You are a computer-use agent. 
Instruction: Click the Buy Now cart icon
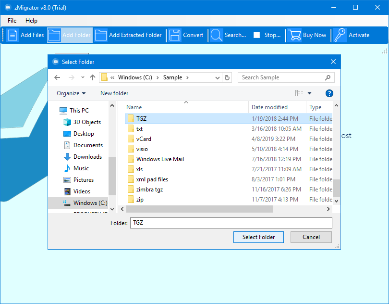coord(294,35)
